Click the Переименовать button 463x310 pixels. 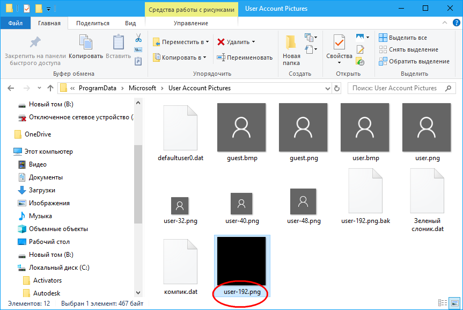pyautogui.click(x=245, y=57)
